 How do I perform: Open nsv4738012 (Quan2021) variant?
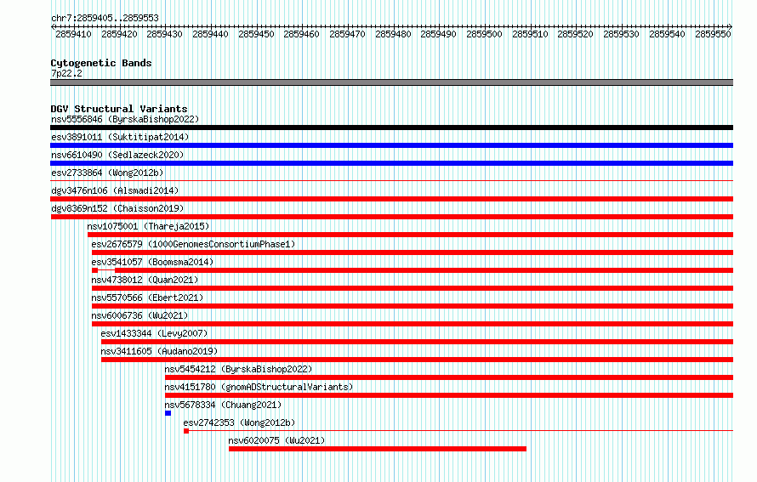pyautogui.click(x=145, y=280)
